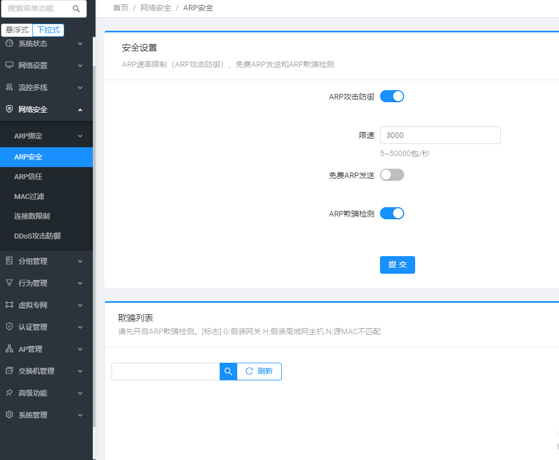The height and width of the screenshot is (460, 559).
Task: Click the 5~50000包/秒 hint text
Action: click(x=405, y=153)
